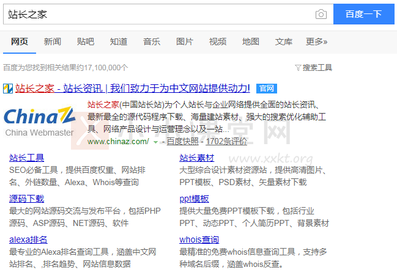Screen dimensions: 397x270
Task: Click description text starting 最大的网站源码交流
Action: click(85, 217)
